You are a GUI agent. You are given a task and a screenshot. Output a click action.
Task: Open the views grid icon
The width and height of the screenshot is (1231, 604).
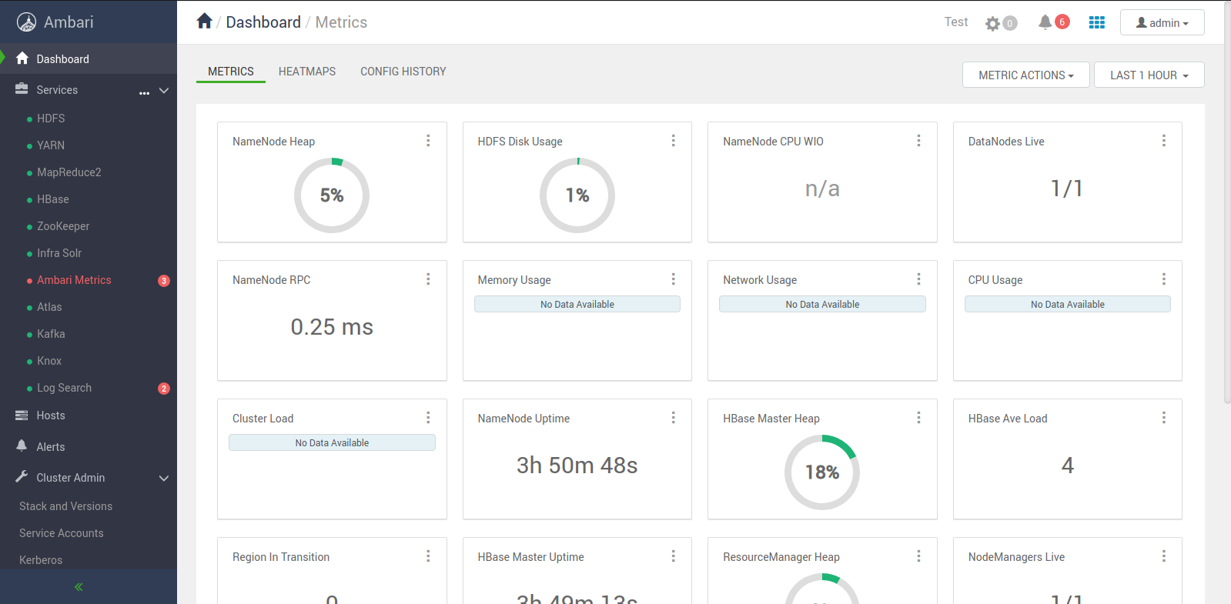pos(1097,22)
